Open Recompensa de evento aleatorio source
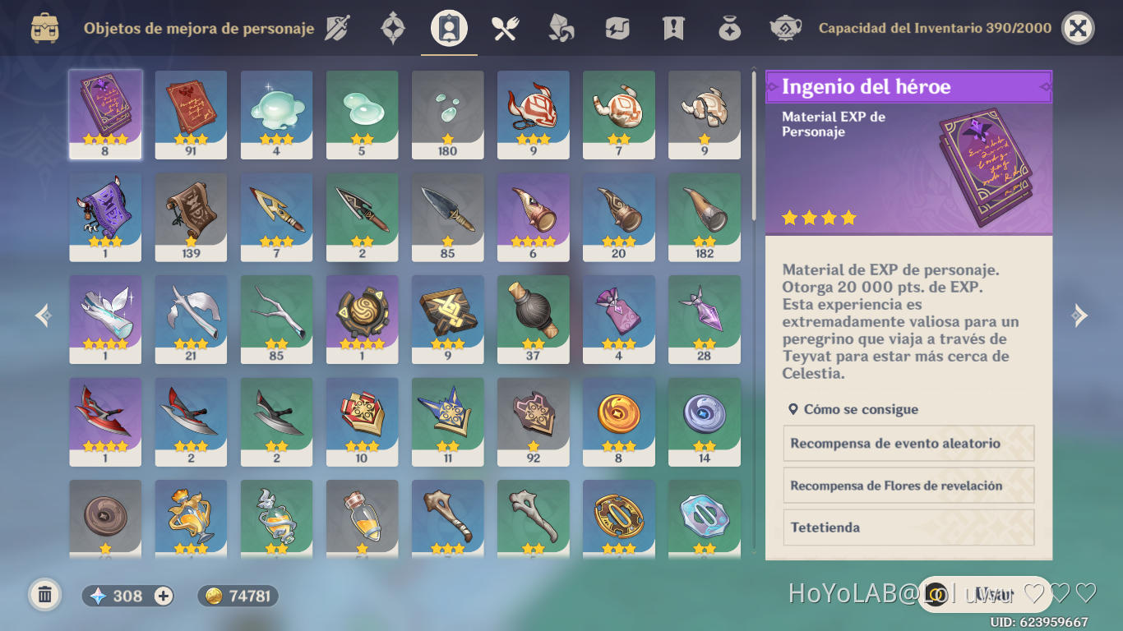1123x631 pixels. [x=908, y=444]
